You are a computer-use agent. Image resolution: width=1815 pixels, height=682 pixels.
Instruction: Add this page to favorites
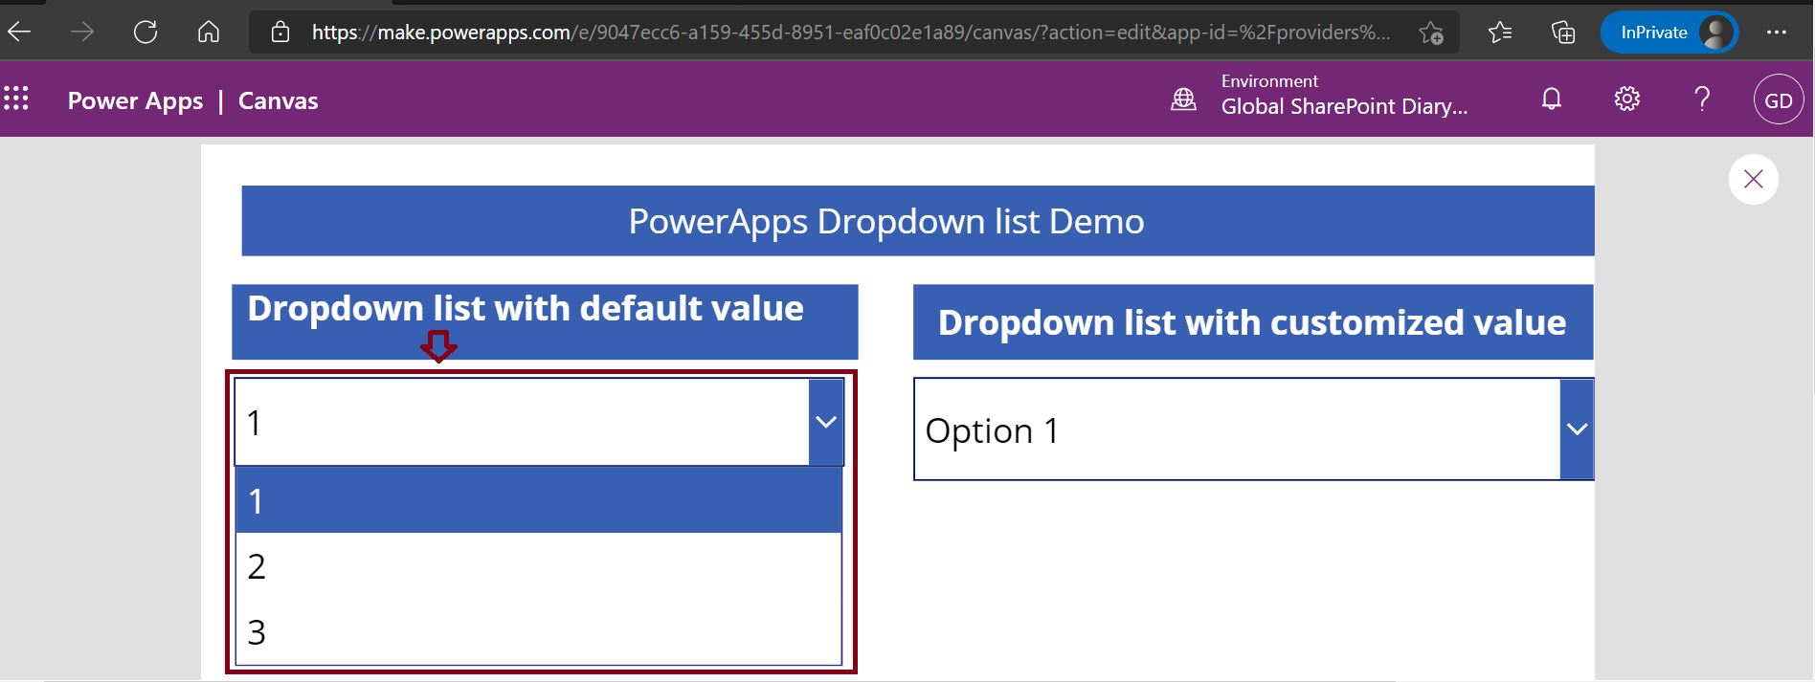[1431, 33]
